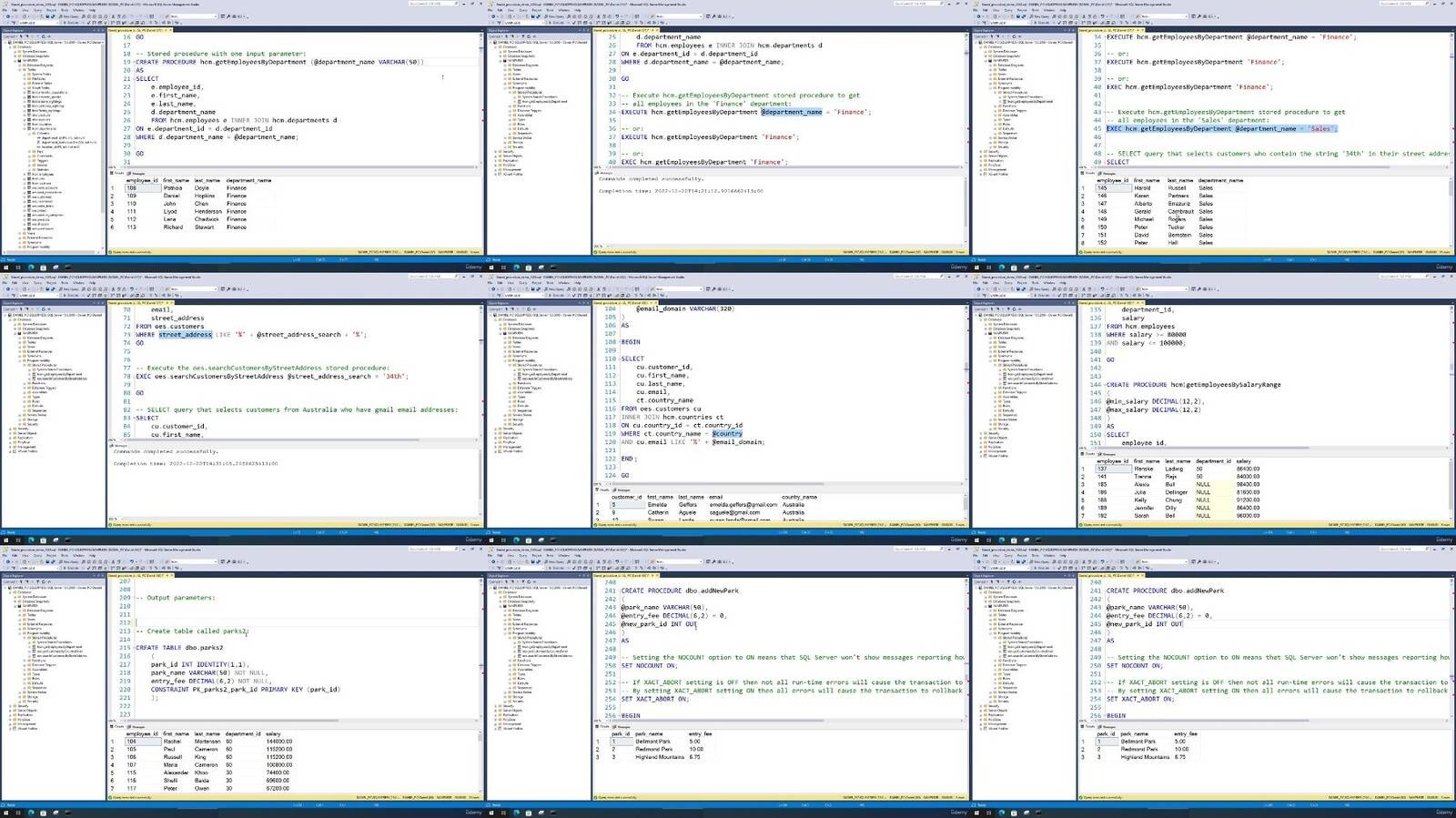
Task: Click highlighted '@country' variable in WHERE clause
Action: (x=727, y=434)
